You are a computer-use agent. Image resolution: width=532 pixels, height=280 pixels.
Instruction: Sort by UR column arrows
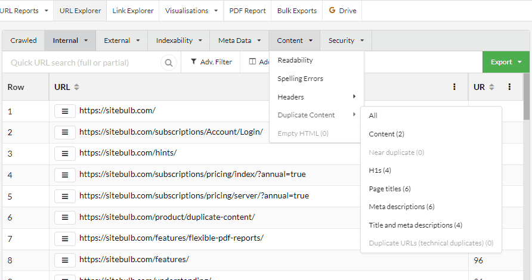491,87
